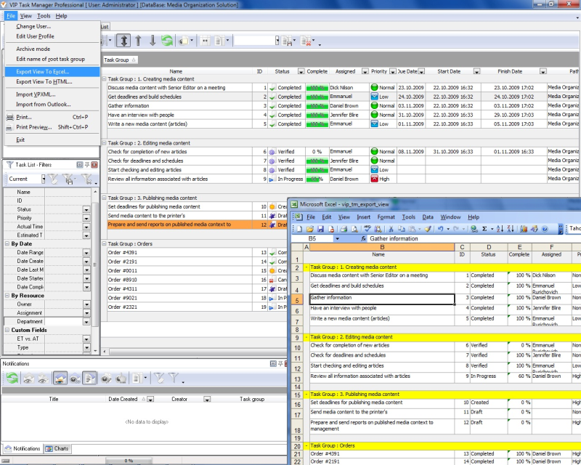Click the move task down arrow icon
This screenshot has width=581, height=465.
pos(152,41)
